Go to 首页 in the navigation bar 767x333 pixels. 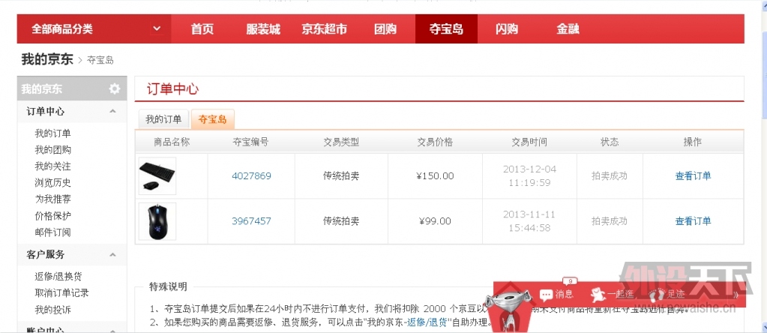pos(202,29)
